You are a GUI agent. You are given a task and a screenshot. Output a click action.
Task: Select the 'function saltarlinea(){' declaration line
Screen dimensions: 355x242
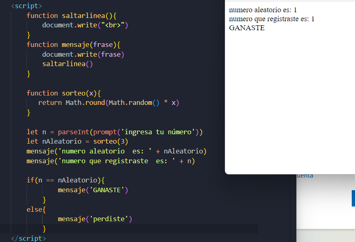pyautogui.click(x=72, y=16)
